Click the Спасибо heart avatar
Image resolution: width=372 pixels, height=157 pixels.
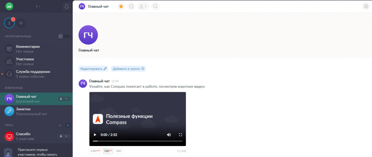9,136
